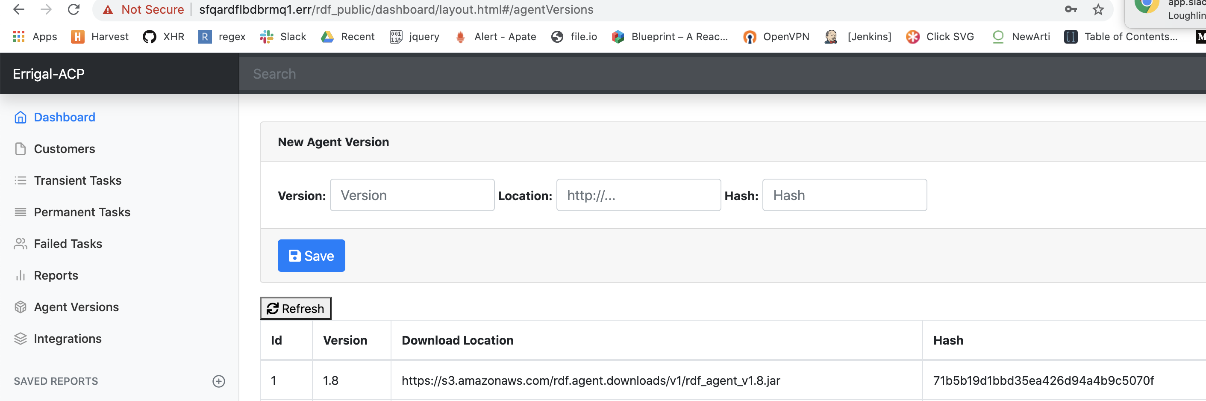Click the Hash input field
This screenshot has height=401, width=1206.
click(x=844, y=195)
